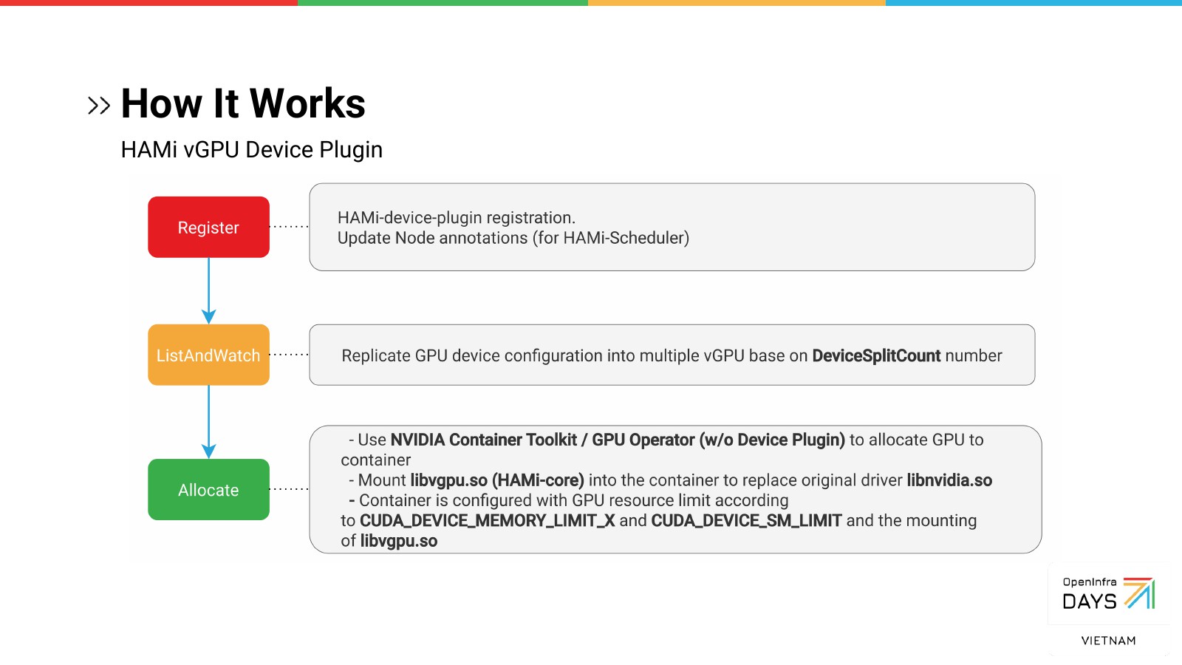Click 'Update Node annotations (for HAMi-Scheduler)' line
This screenshot has width=1182, height=665.
[513, 238]
